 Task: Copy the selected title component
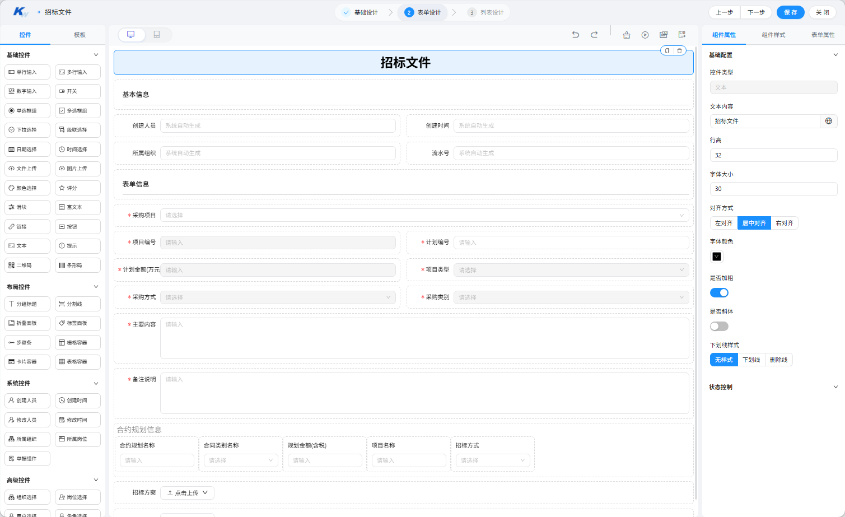[x=667, y=50]
